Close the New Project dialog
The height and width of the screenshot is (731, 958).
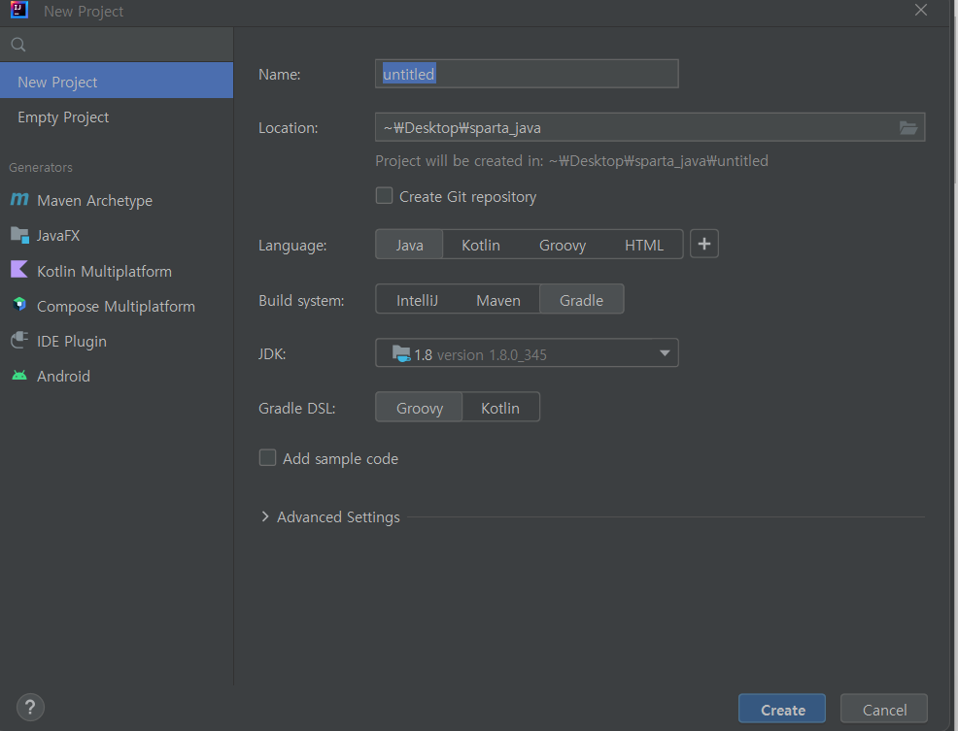pos(921,11)
